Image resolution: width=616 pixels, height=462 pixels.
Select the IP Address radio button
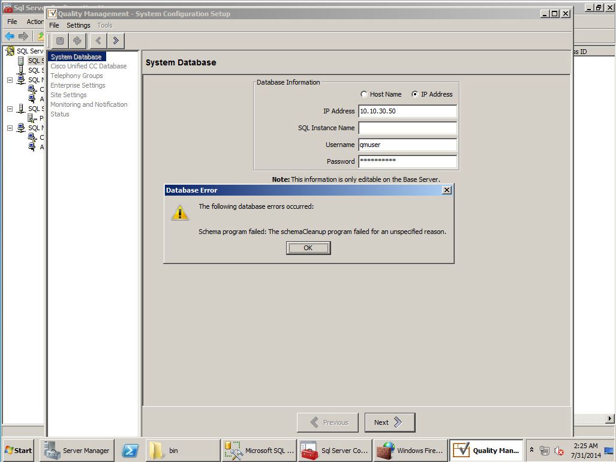pyautogui.click(x=415, y=94)
